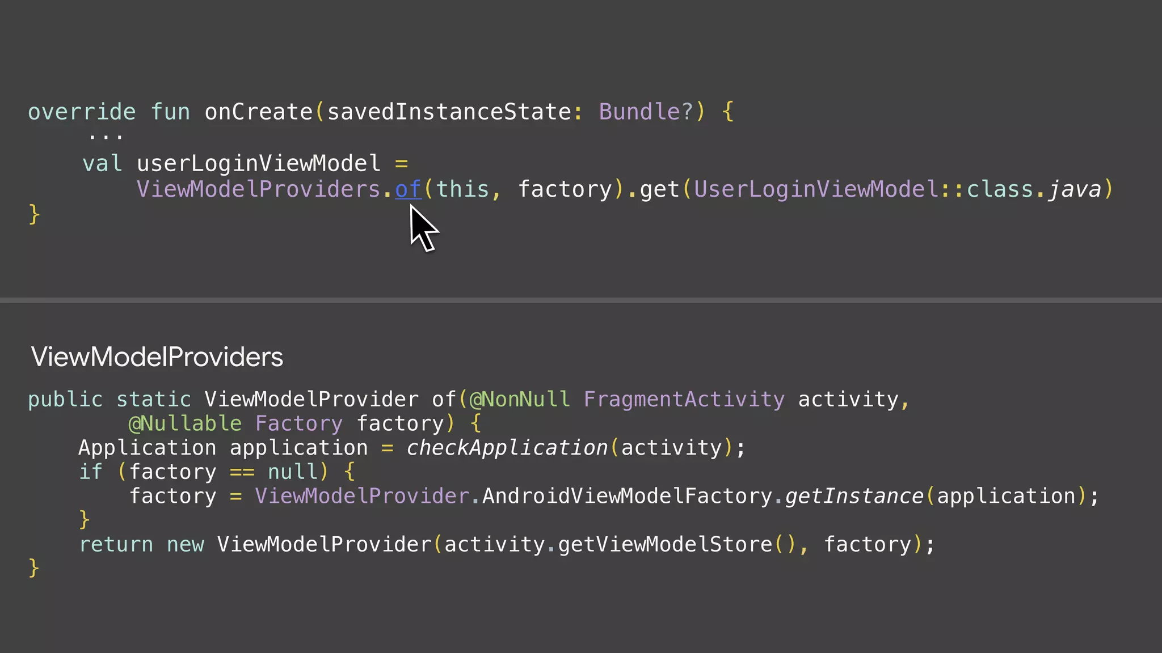Click 'this' argument in the of() call
The image size is (1162, 653).
point(462,189)
